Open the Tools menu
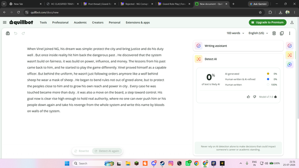Screen dimensions: 299x168 [x=43, y=22]
